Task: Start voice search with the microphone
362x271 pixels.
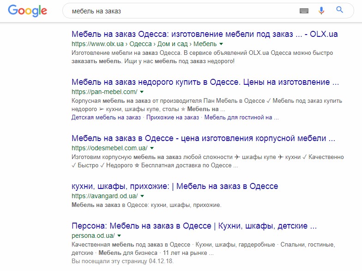Action: (321, 11)
